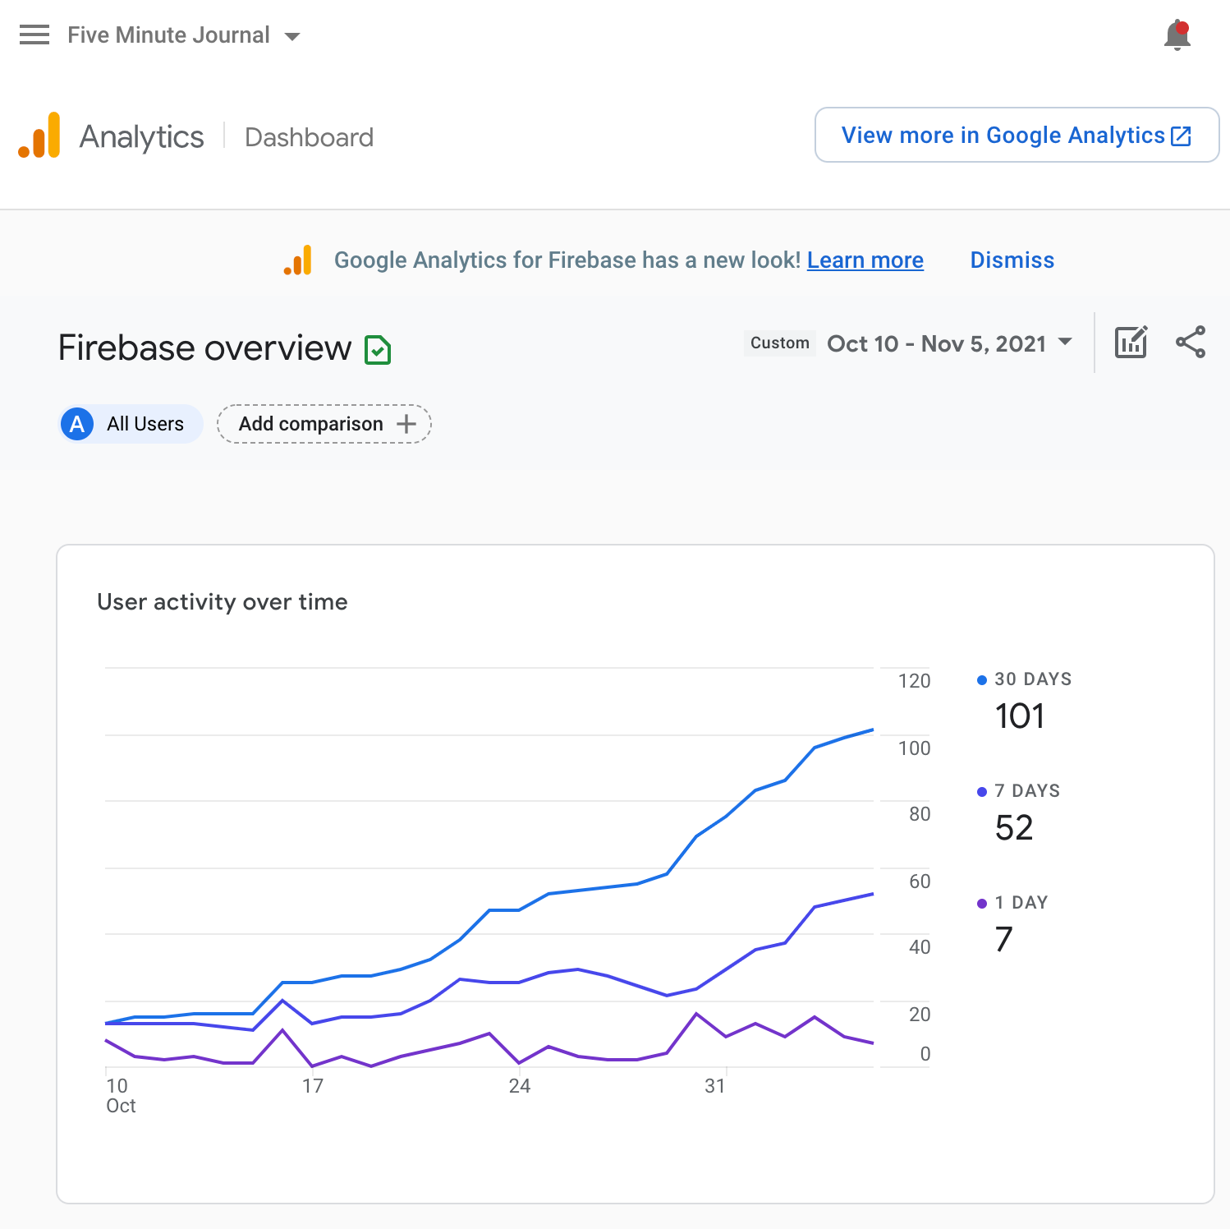Click small Analytics icon in the banner
Screen dimensions: 1230x1229
click(298, 260)
